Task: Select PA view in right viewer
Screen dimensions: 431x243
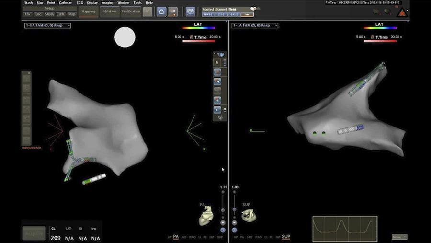Action: click(x=242, y=237)
